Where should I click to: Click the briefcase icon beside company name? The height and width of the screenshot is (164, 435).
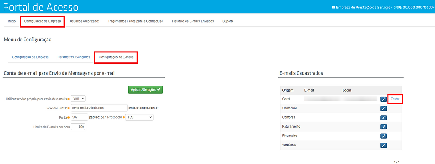point(333,8)
